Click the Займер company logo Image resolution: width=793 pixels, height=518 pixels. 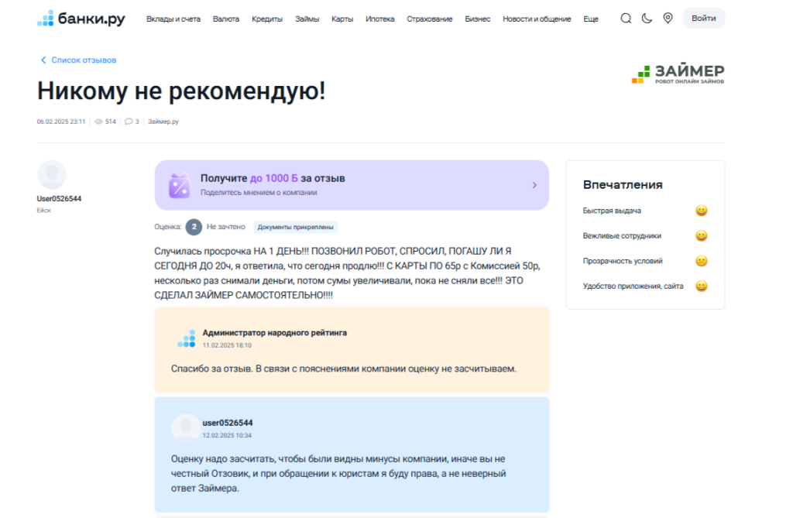678,74
